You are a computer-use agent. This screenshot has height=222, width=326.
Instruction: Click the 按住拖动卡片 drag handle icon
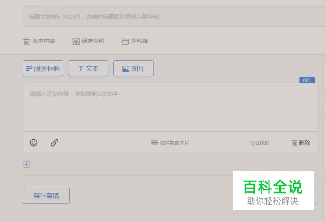[x=154, y=142]
